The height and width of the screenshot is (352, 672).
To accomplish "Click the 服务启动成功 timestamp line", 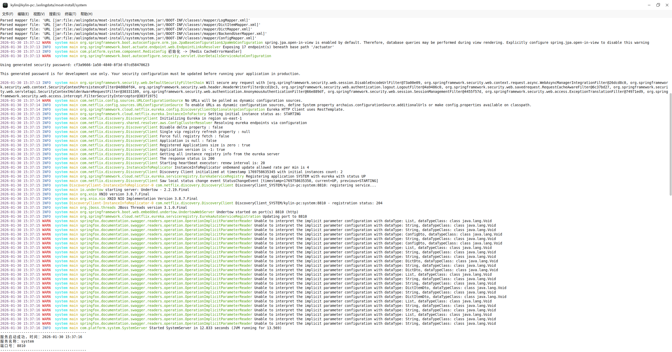I will [x=41, y=337].
